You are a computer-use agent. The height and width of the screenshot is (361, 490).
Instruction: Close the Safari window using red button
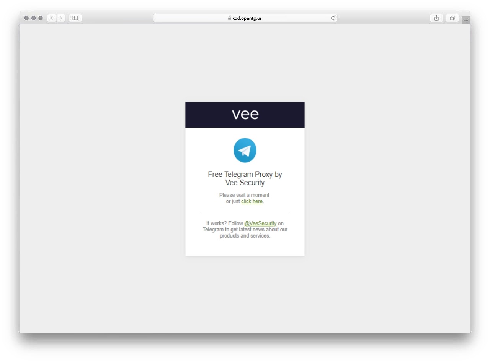26,18
